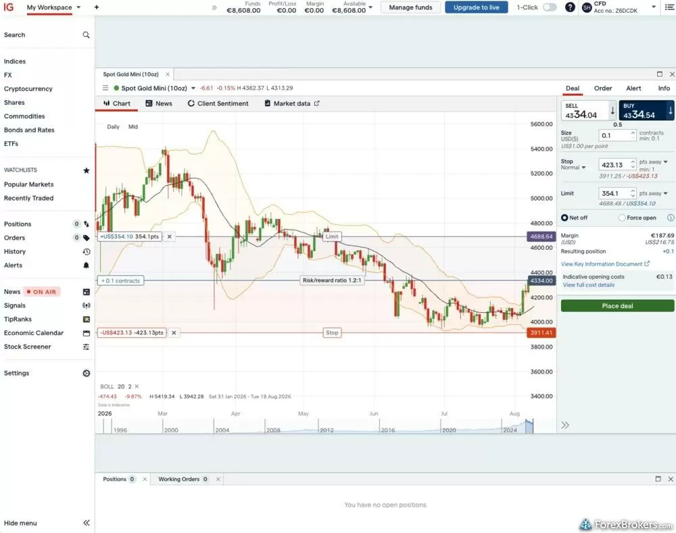Click the Signals broadcast icon
Screen dimensions: 676x533
coord(87,305)
